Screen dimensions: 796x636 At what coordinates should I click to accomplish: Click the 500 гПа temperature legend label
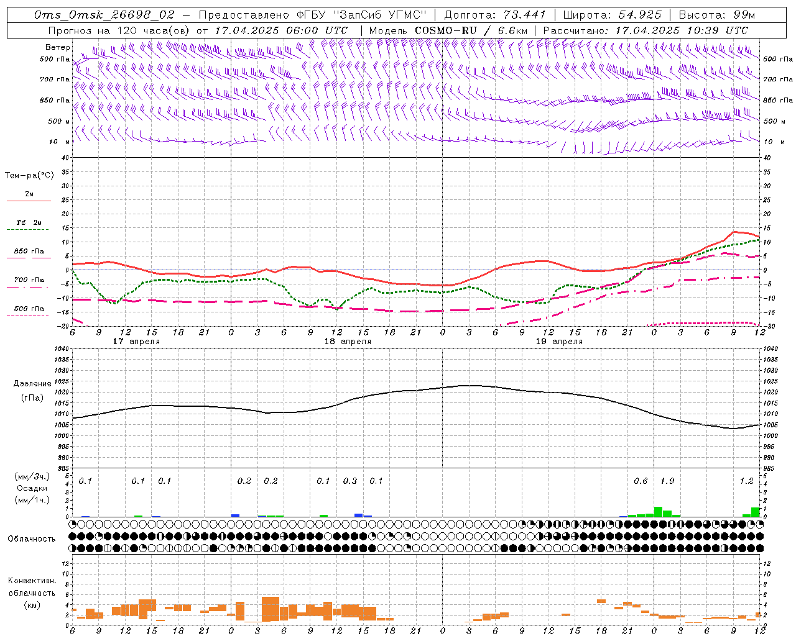[29, 309]
